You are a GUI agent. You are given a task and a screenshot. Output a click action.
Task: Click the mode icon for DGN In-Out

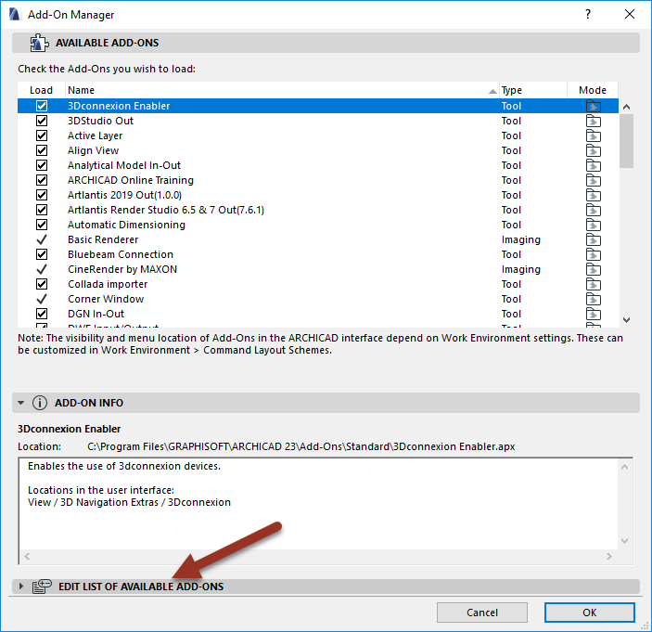pyautogui.click(x=594, y=314)
